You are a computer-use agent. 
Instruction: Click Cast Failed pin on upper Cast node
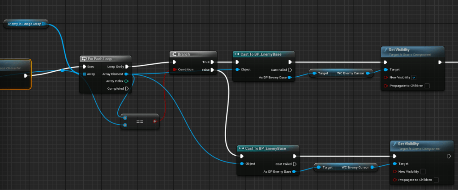tap(290, 70)
